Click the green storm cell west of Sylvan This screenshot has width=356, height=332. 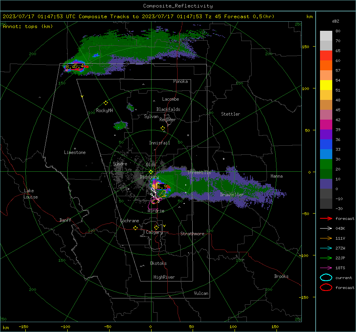121,126
